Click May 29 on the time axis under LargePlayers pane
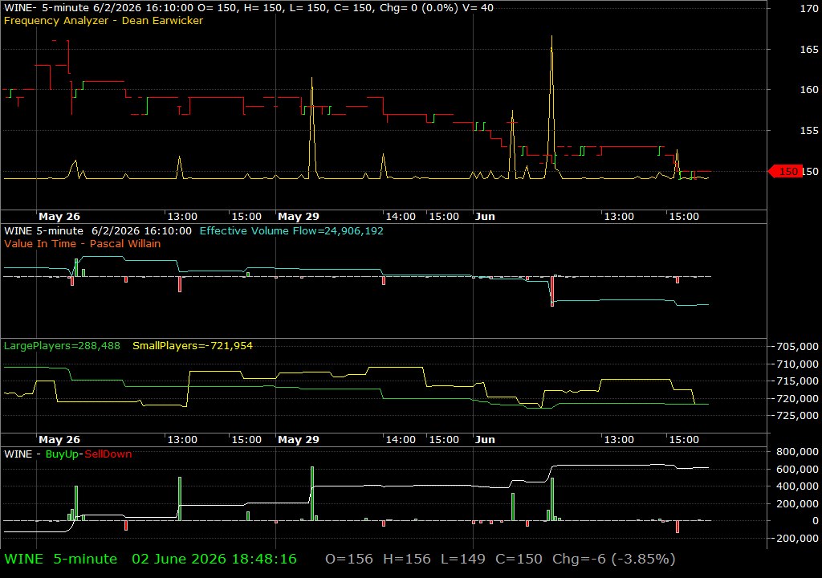This screenshot has width=822, height=578. (299, 440)
